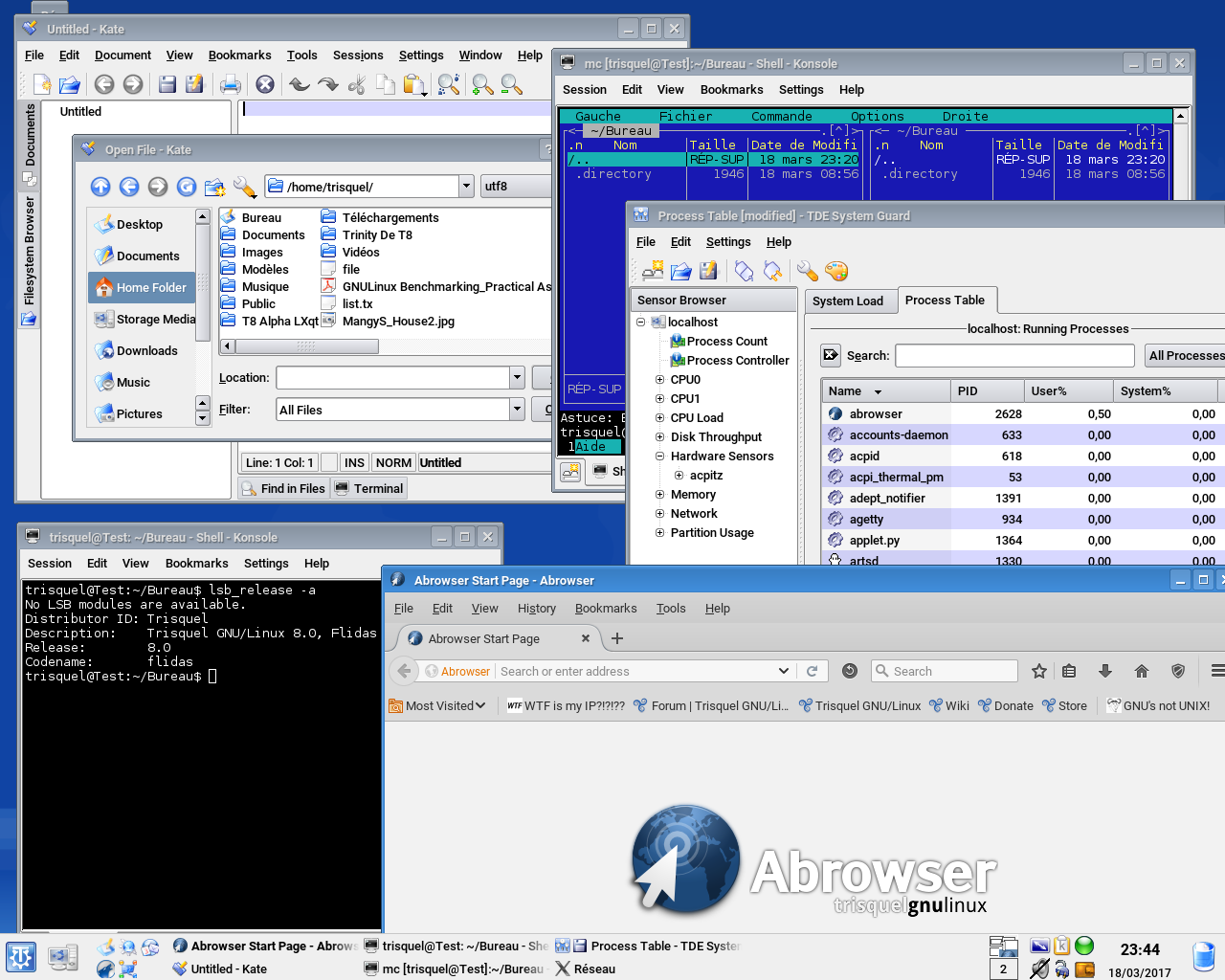Open the Filter All Files dropdown

[517, 410]
